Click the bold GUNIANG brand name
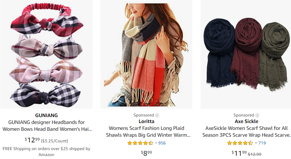Image resolution: width=291 pixels, height=159 pixels. [x=46, y=115]
